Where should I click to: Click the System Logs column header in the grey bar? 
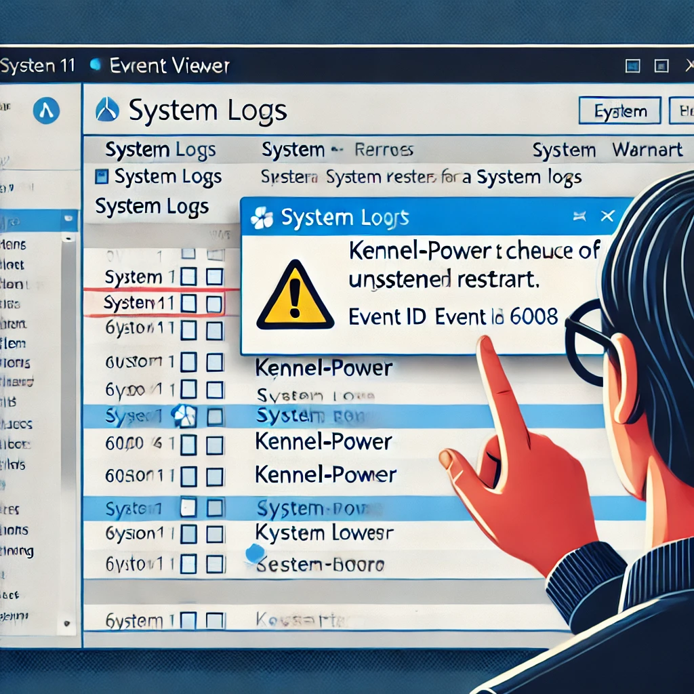pos(160,150)
